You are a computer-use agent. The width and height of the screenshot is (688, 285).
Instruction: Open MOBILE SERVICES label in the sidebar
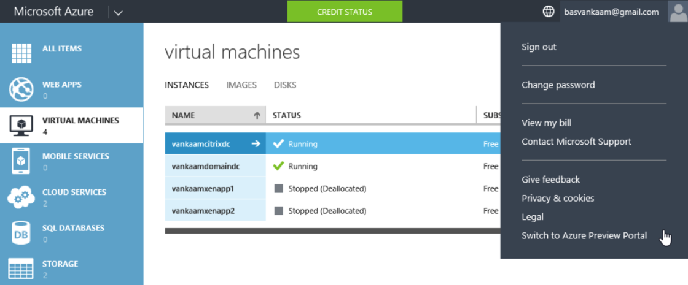pyautogui.click(x=76, y=156)
